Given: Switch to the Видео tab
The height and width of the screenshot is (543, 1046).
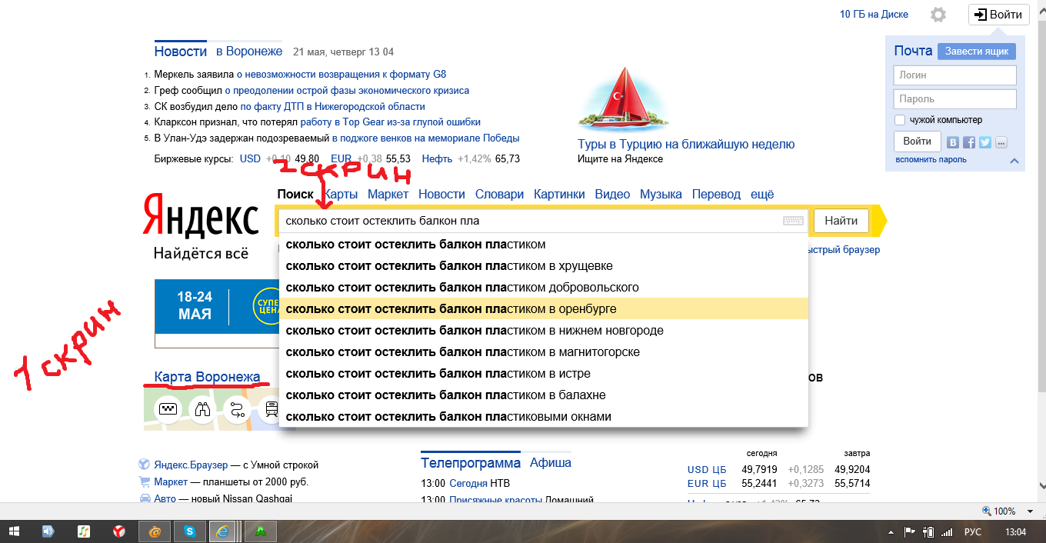Looking at the screenshot, I should 612,195.
